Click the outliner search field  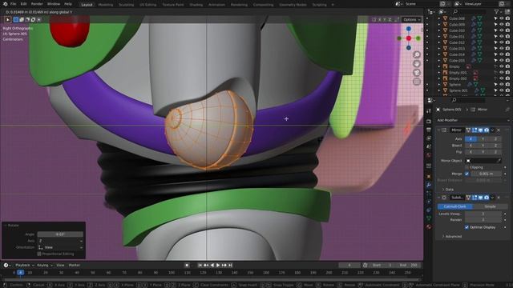pos(470,12)
